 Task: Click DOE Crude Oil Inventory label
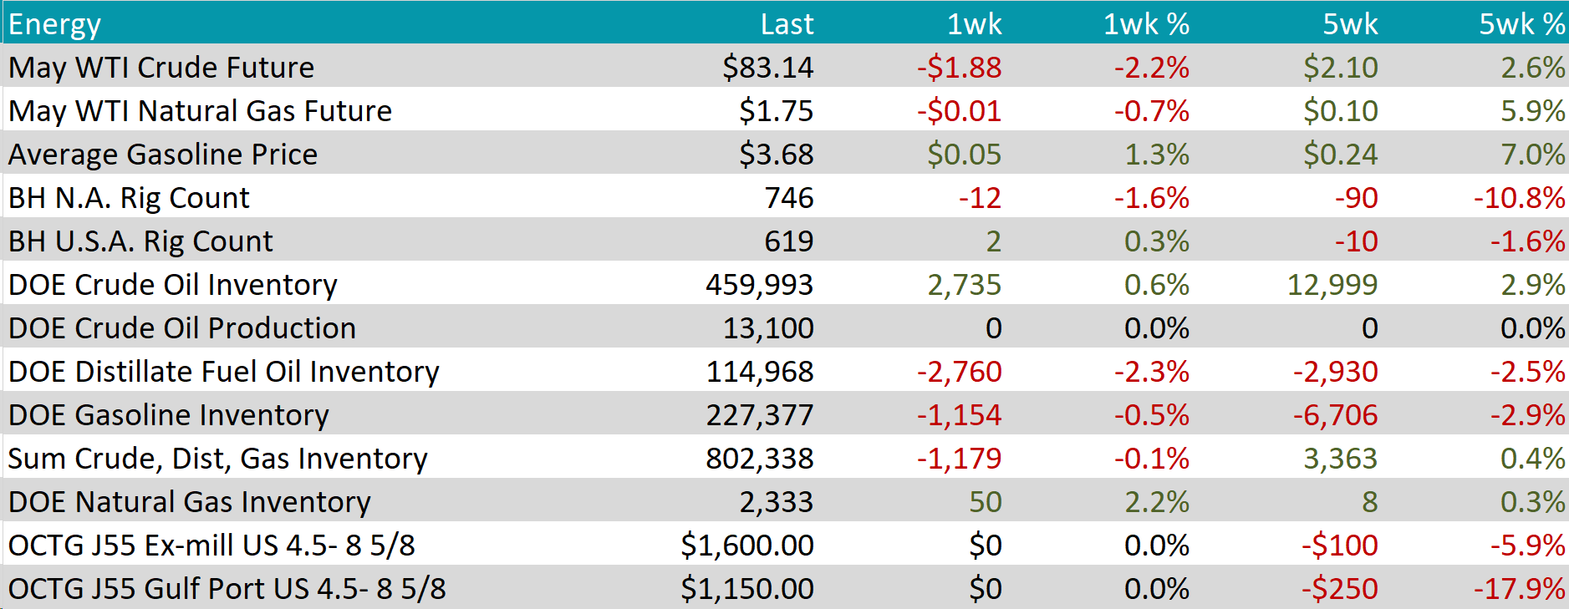[173, 285]
